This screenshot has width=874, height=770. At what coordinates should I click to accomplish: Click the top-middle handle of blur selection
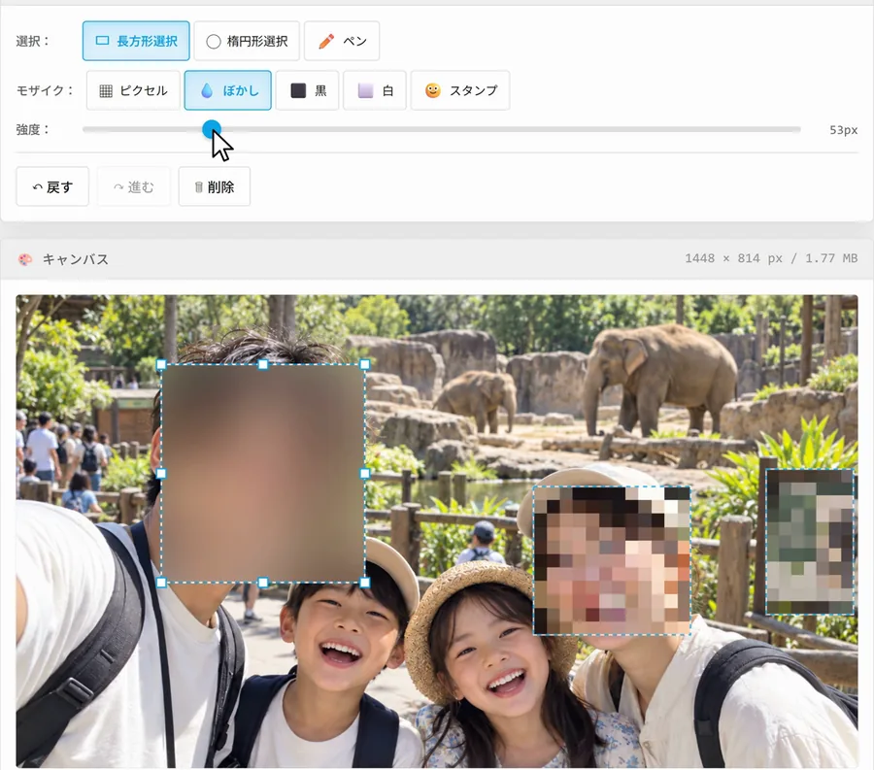[263, 365]
